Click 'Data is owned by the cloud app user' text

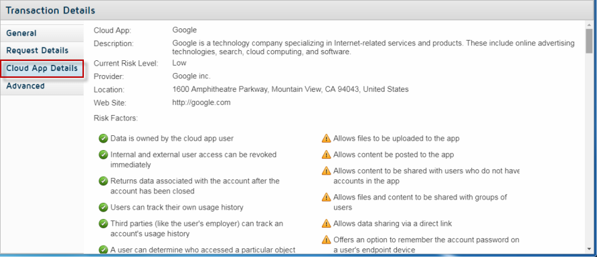172,139
